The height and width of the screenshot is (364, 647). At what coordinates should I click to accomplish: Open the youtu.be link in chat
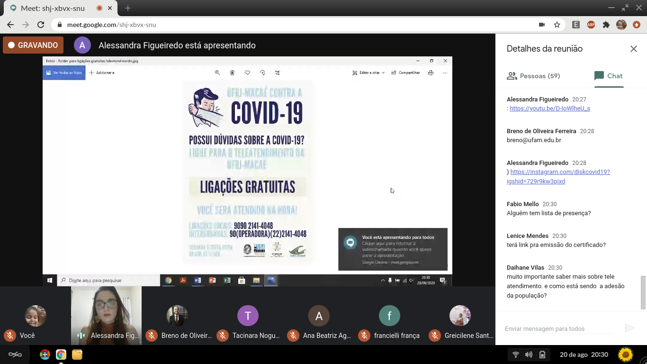tap(549, 109)
